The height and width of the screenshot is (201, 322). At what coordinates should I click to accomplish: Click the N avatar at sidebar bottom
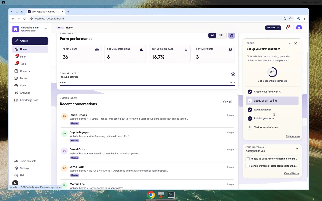tap(15, 183)
